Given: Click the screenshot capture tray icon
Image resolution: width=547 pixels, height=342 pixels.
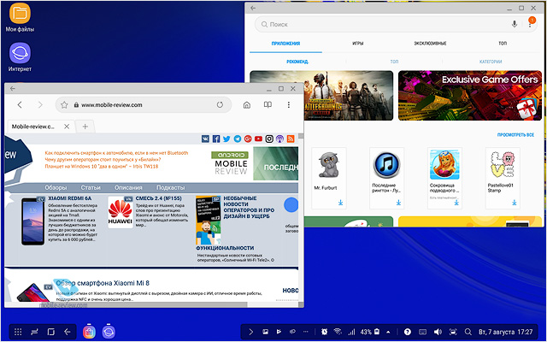Looking at the screenshot, I should click(x=453, y=332).
